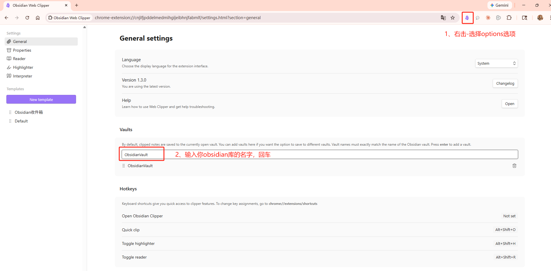Image resolution: width=551 pixels, height=271 pixels.
Task: Click the drag handle beside Default template
Action: (x=10, y=121)
